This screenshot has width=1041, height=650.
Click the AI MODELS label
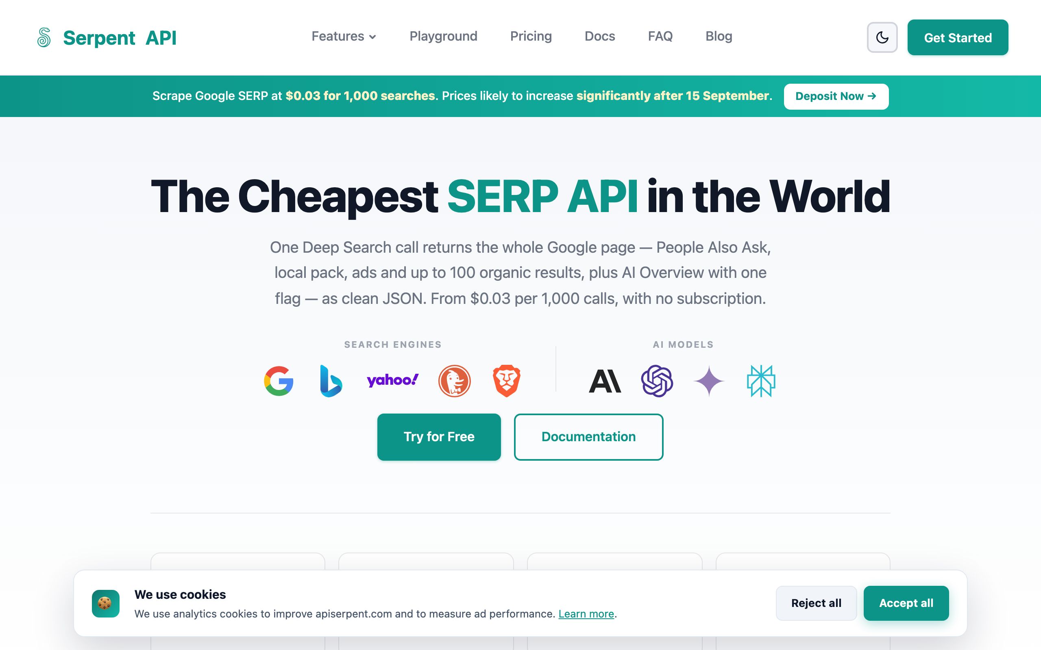click(x=683, y=344)
